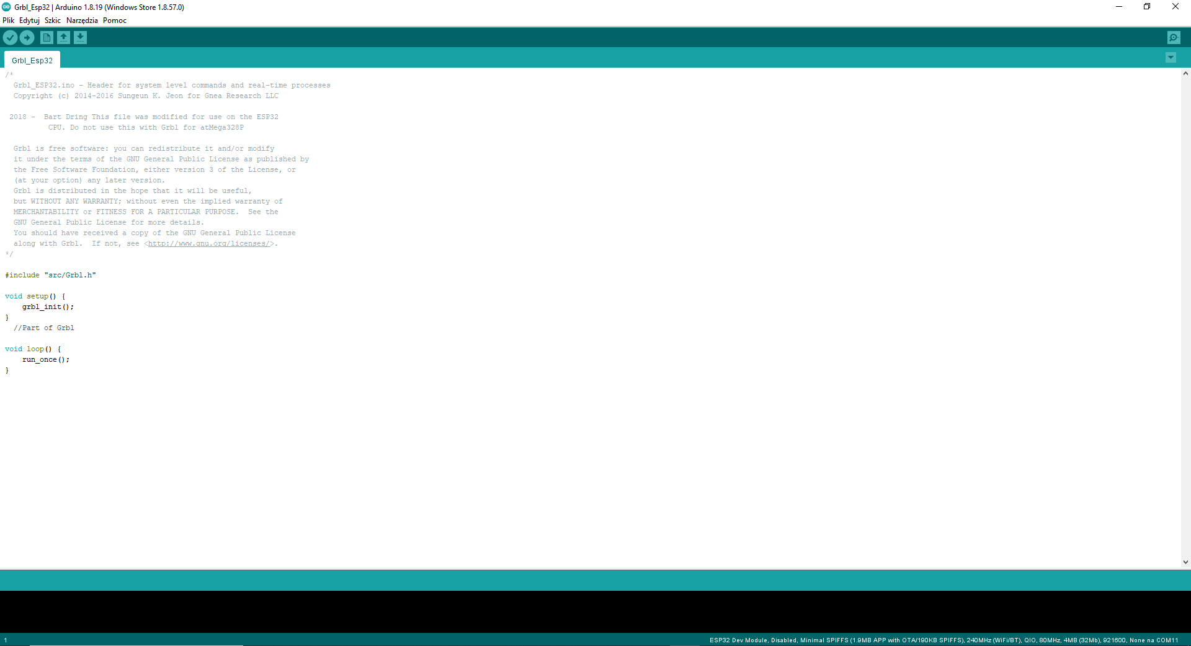Expand the tab options dropdown arrow
Viewport: 1191px width, 646px height.
click(x=1171, y=58)
